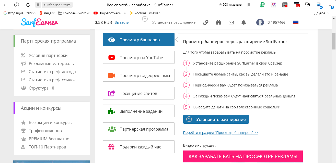Screen dimensions: 336x163
Task: Open the Yandex home button in toolbar
Action: click(17, 5)
